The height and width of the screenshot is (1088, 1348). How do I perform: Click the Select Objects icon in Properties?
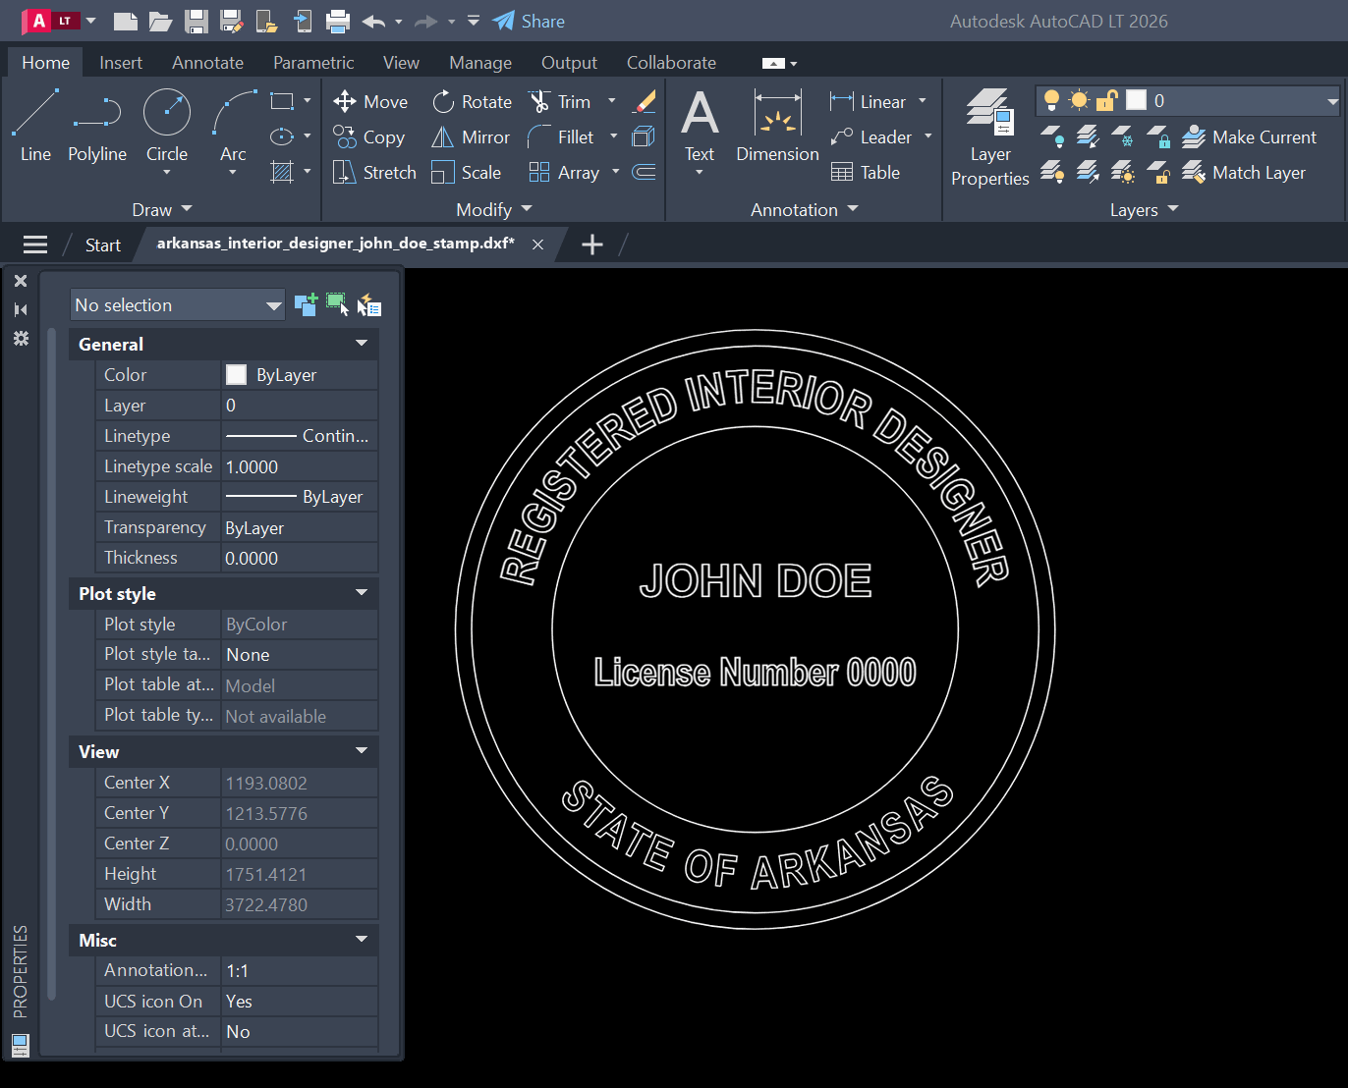coord(337,305)
